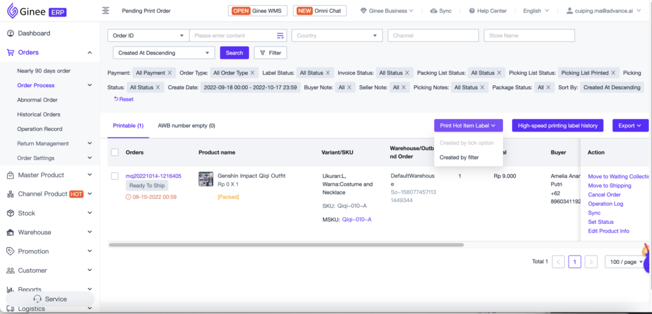
Task: Open High-speed printing label history
Action: click(x=558, y=125)
